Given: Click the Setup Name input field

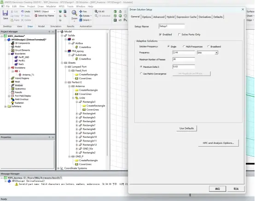Looking at the screenshot, I should pyautogui.click(x=172, y=26).
